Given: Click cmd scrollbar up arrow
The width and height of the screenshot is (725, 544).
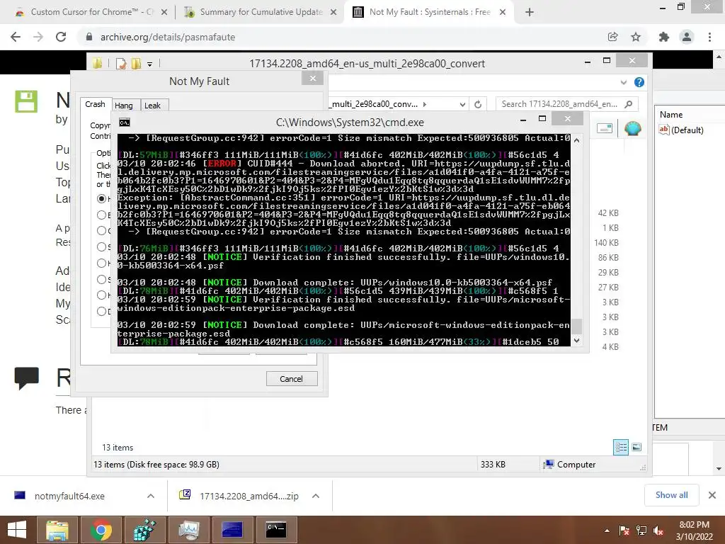Looking at the screenshot, I should coord(576,140).
